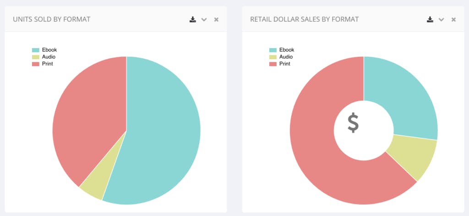
Task: Toggle Ebook legend swatch in units chart
Action: pos(36,50)
